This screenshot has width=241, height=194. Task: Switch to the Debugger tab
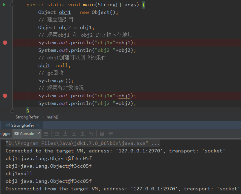tap(5, 134)
